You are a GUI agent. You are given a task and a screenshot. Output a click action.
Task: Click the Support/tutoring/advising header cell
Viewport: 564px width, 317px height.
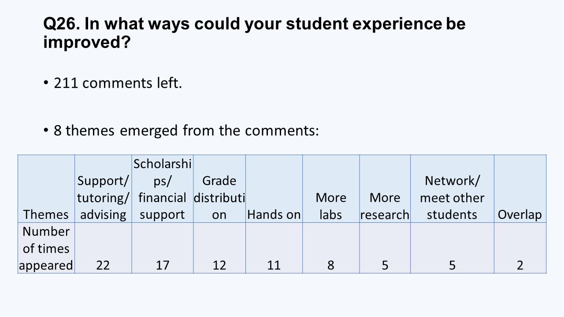point(103,189)
